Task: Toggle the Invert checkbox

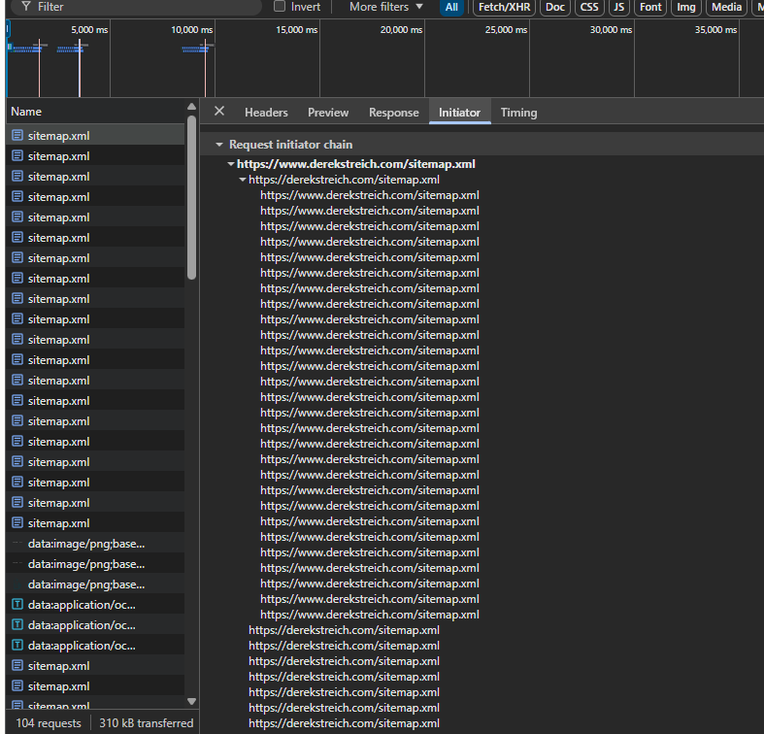Action: pos(280,7)
